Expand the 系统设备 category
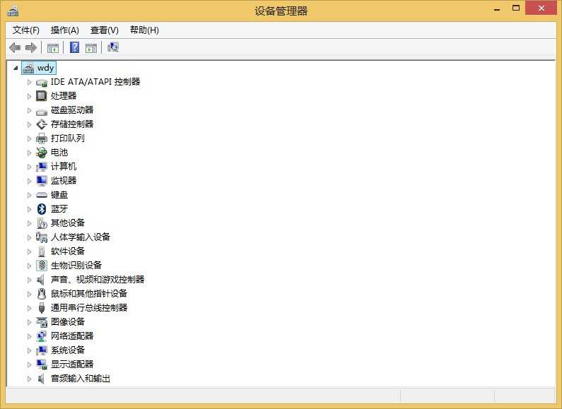This screenshot has width=562, height=409. tap(30, 350)
